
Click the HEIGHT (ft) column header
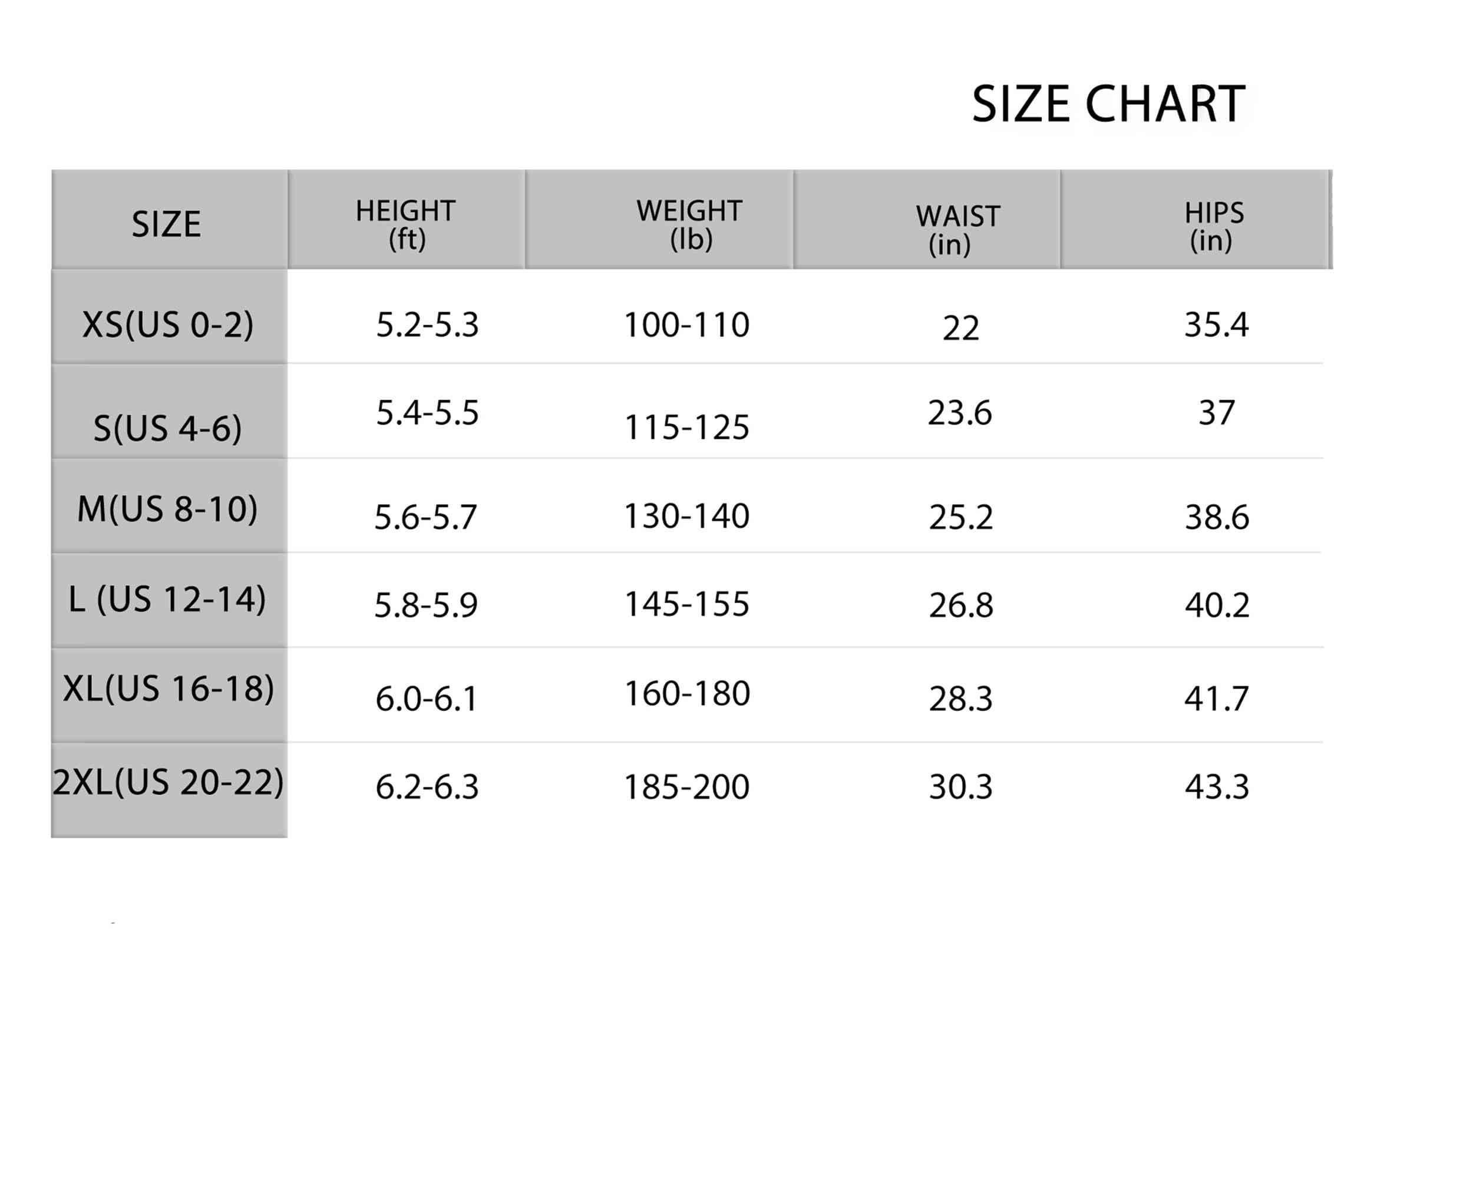pyautogui.click(x=406, y=224)
